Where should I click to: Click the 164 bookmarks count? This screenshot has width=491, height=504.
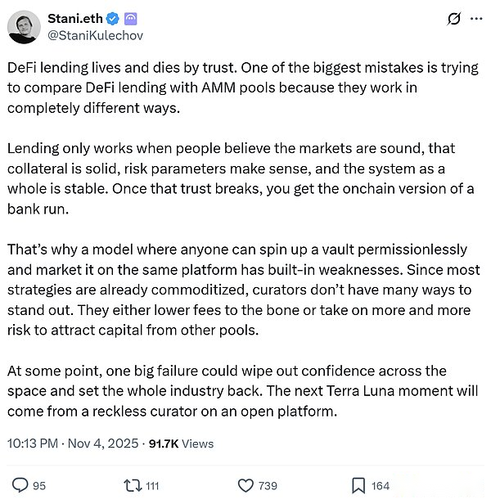381,485
